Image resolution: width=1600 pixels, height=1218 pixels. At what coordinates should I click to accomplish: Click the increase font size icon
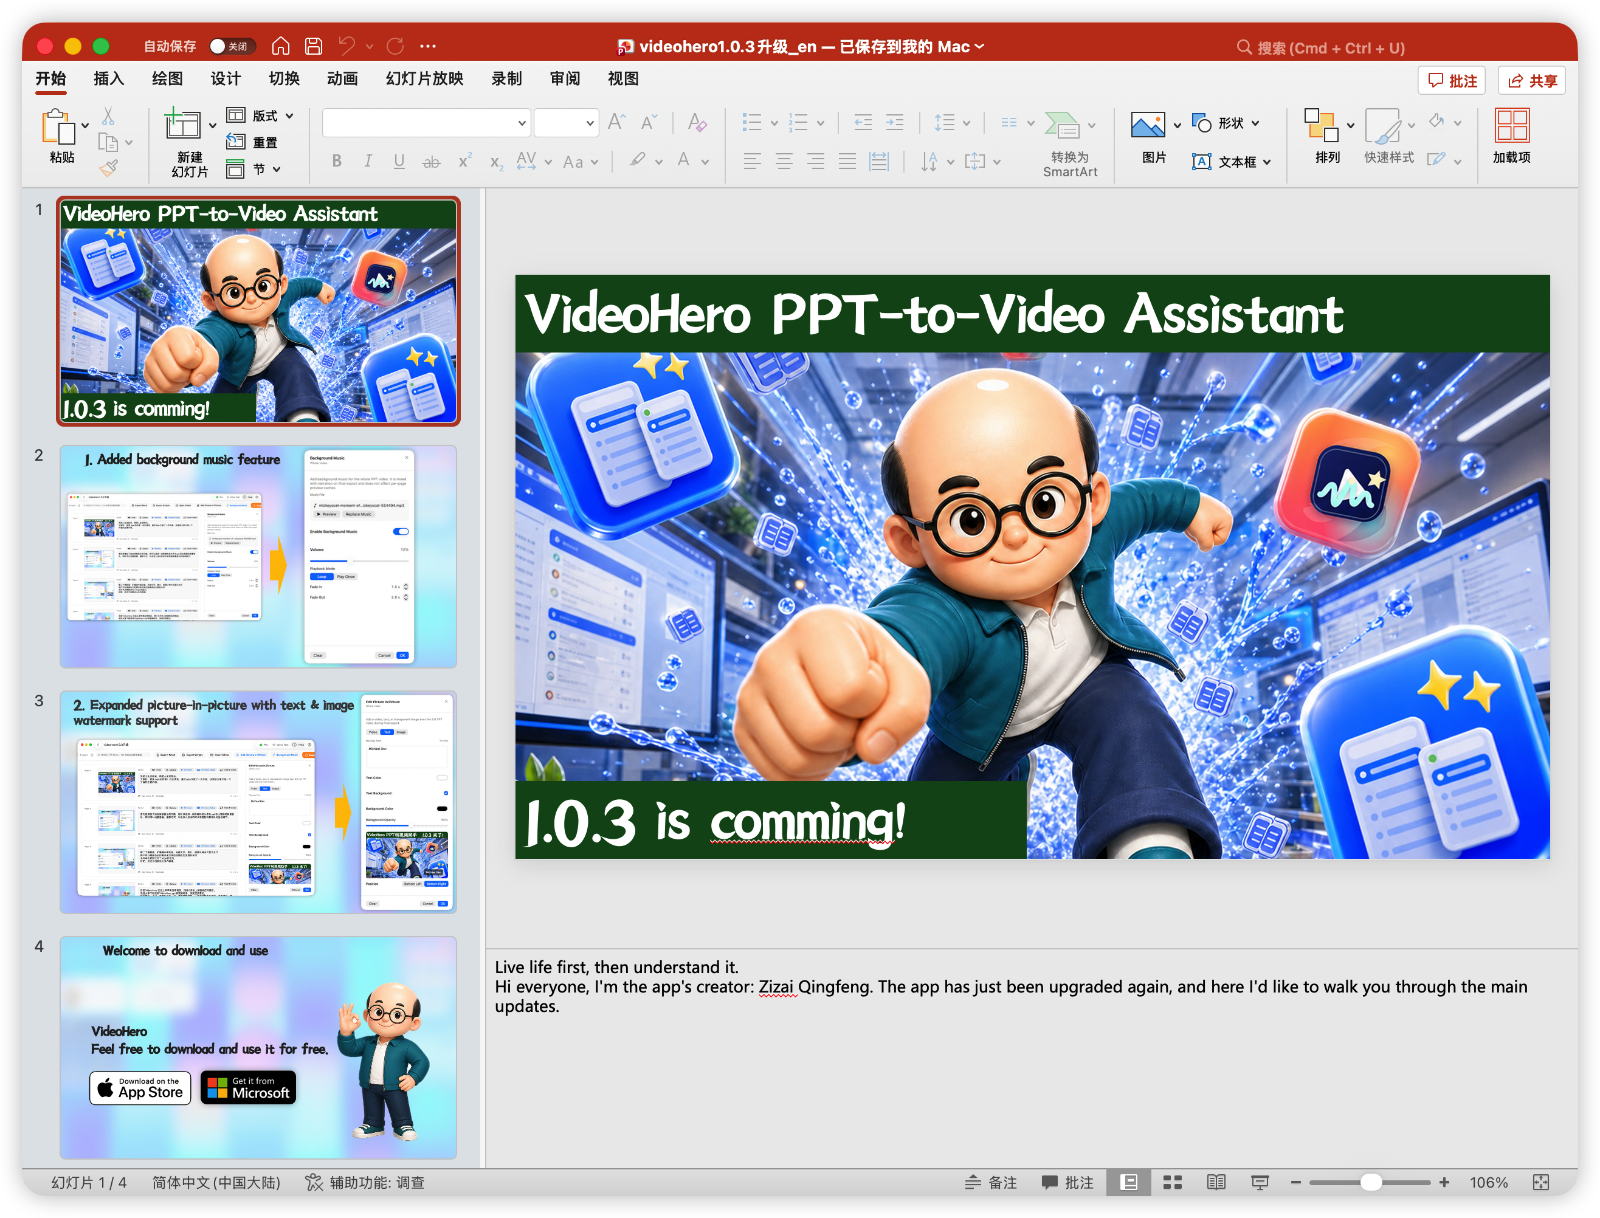coord(616,122)
